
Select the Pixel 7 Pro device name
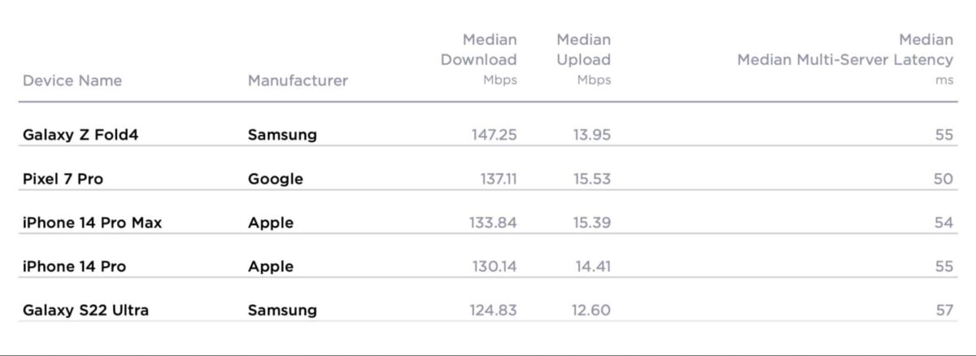coord(63,179)
